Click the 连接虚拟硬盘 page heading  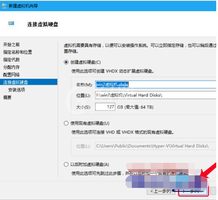pos(43,24)
